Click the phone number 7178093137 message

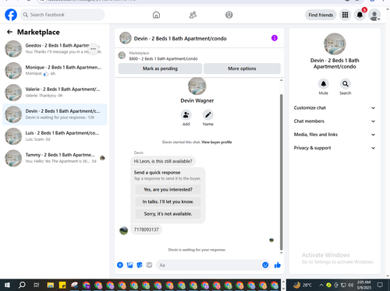click(146, 230)
